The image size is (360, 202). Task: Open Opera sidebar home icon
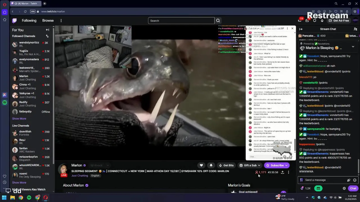pos(4,12)
